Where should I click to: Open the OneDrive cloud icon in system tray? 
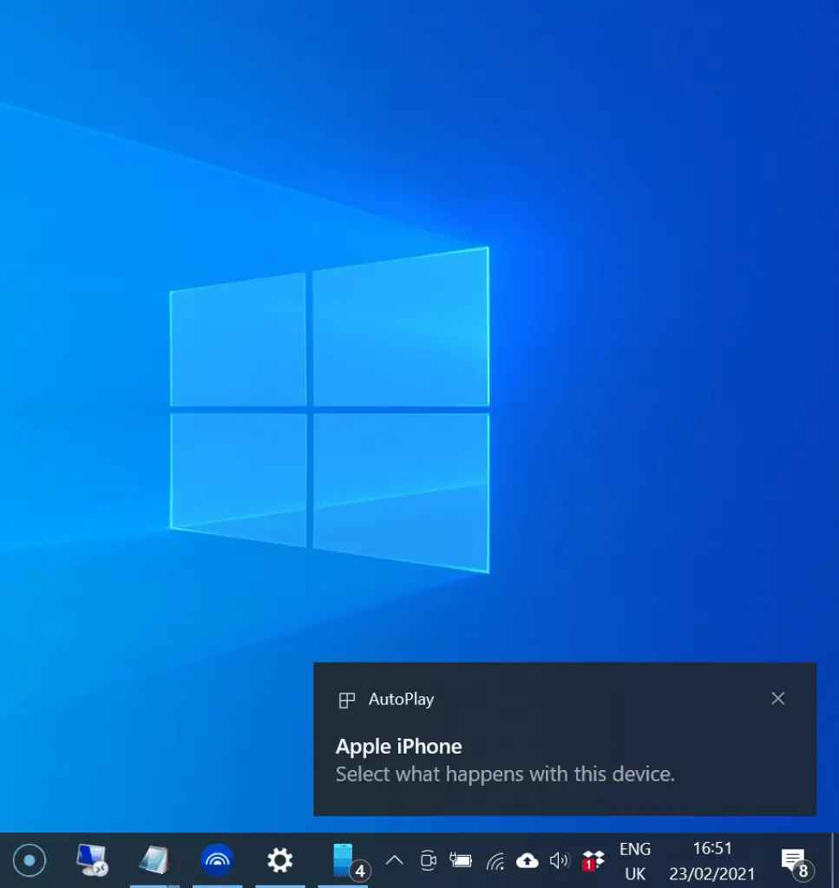(x=528, y=860)
